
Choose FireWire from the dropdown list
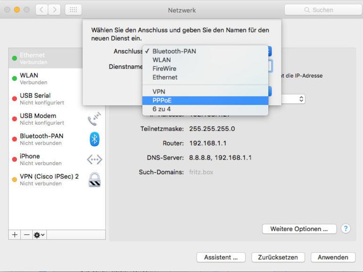205,69
